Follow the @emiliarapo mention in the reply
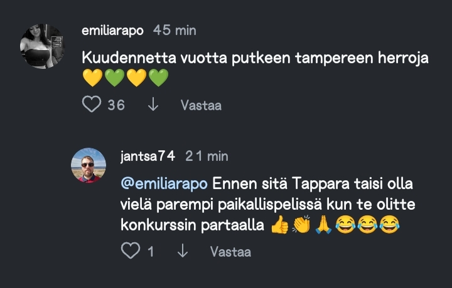452x288 pixels. click(164, 185)
